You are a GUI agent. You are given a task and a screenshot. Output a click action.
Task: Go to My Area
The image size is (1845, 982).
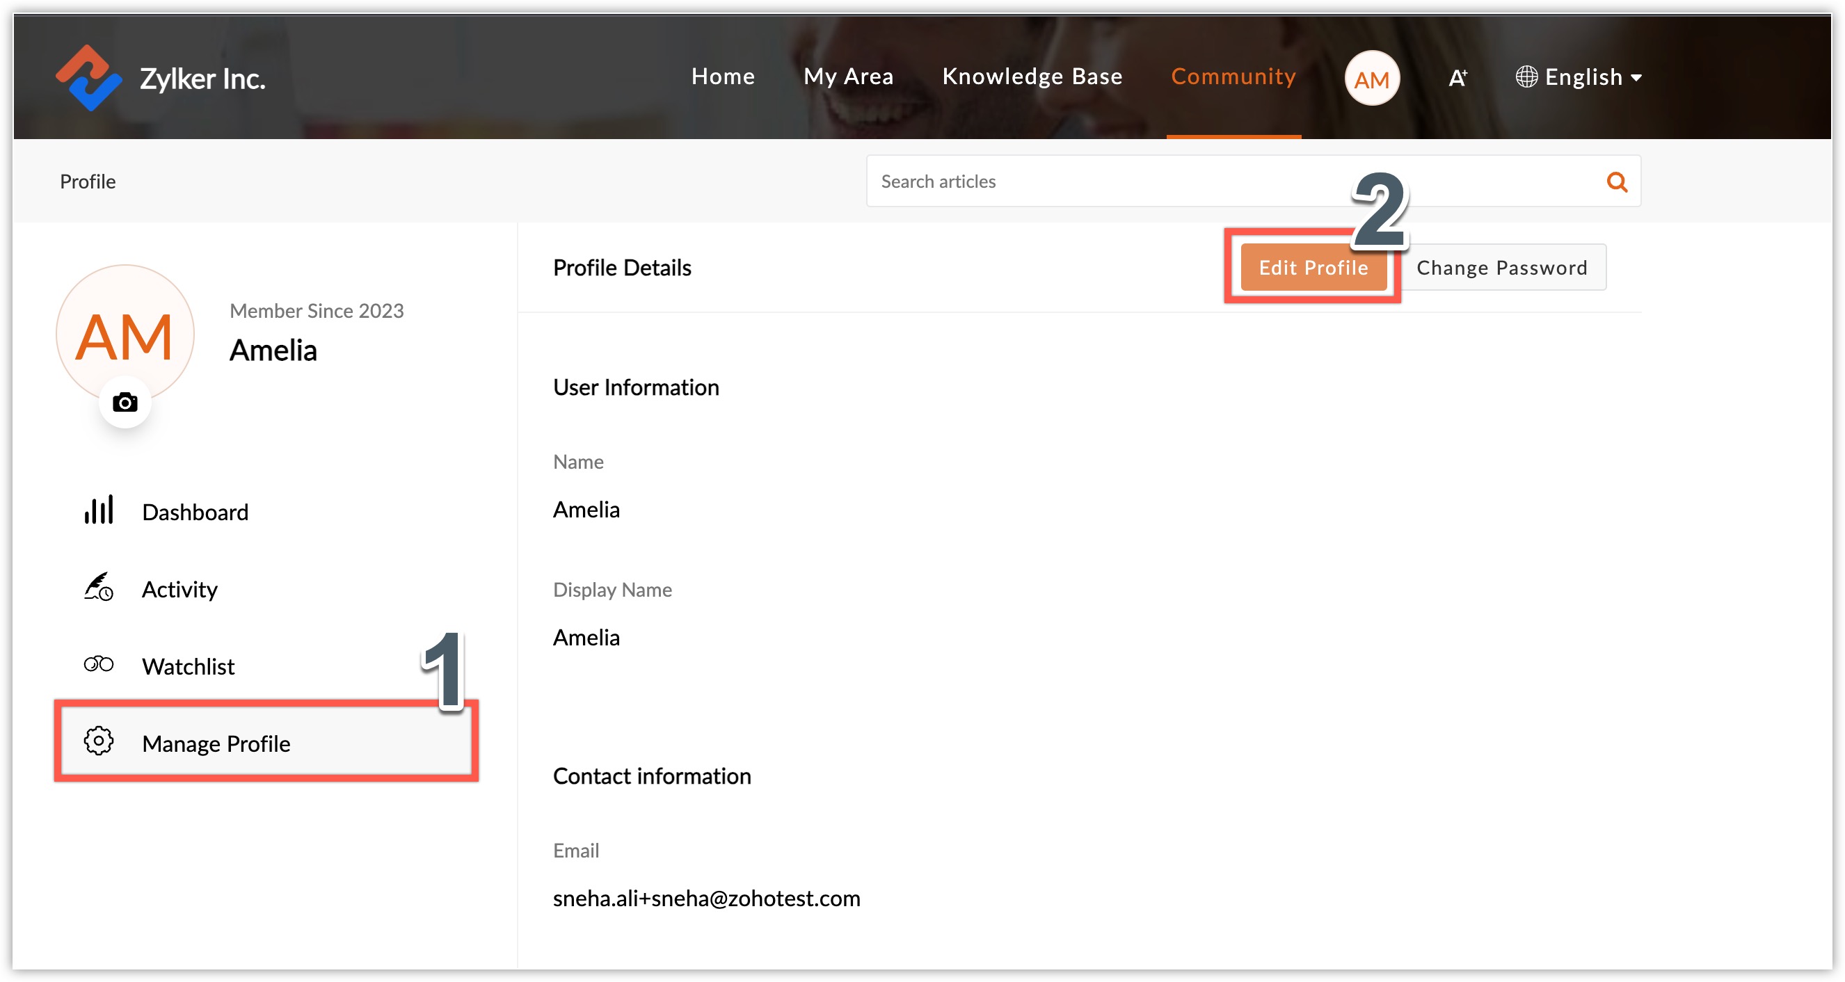(848, 77)
